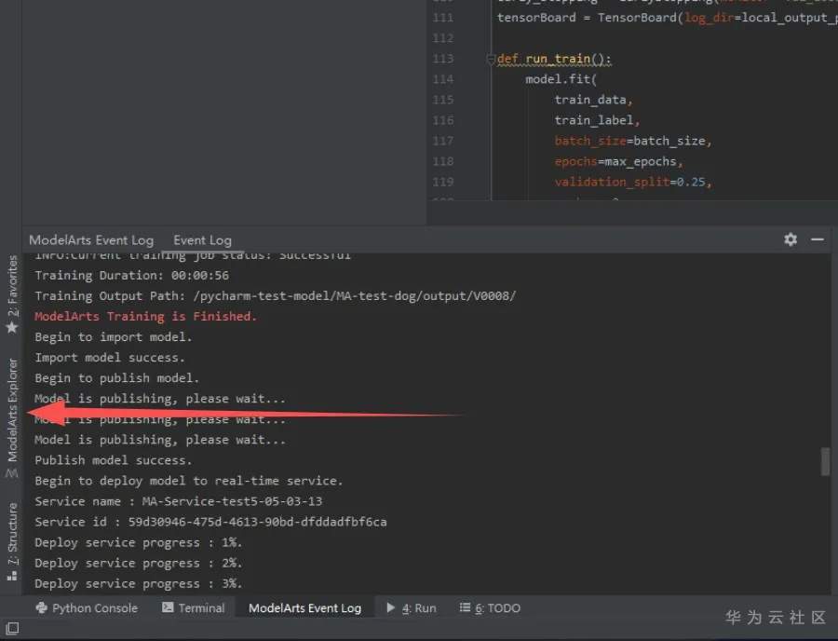Open the ModelArts Explorer side panel
The width and height of the screenshot is (838, 641).
point(12,418)
